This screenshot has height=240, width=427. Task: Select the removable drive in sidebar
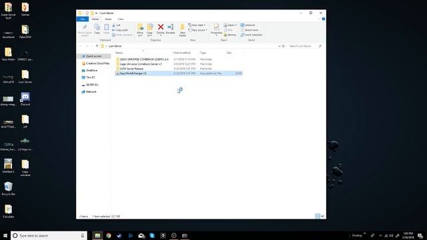point(90,85)
